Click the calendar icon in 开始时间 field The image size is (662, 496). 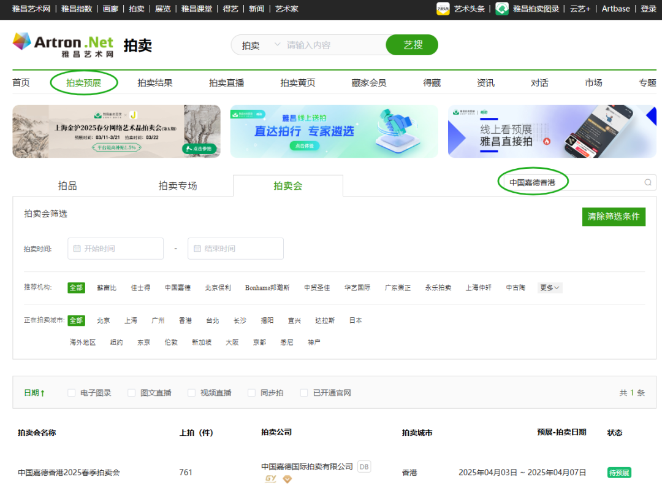pyautogui.click(x=77, y=249)
